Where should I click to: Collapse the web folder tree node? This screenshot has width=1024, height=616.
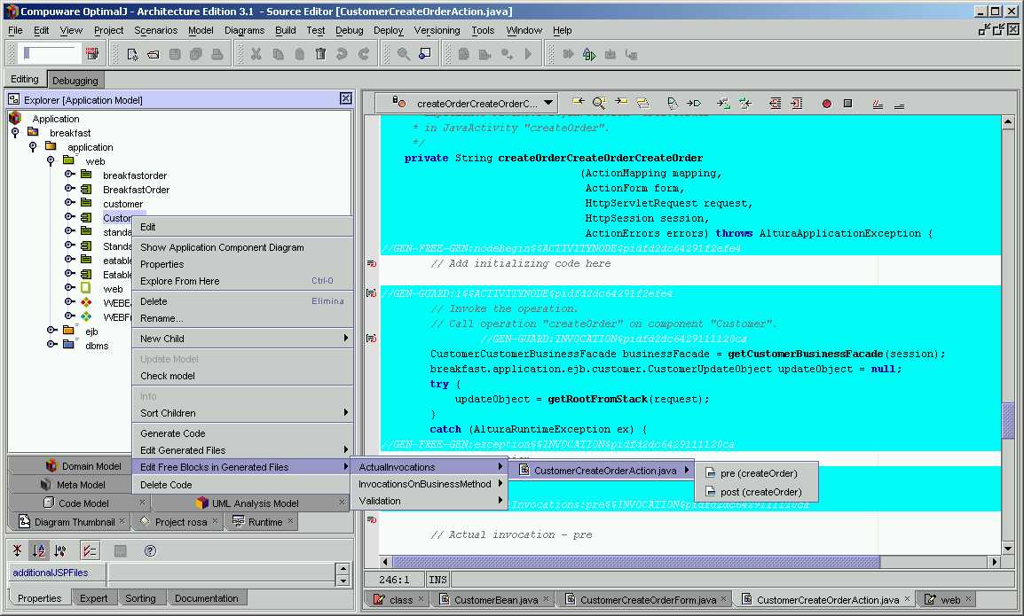click(51, 160)
